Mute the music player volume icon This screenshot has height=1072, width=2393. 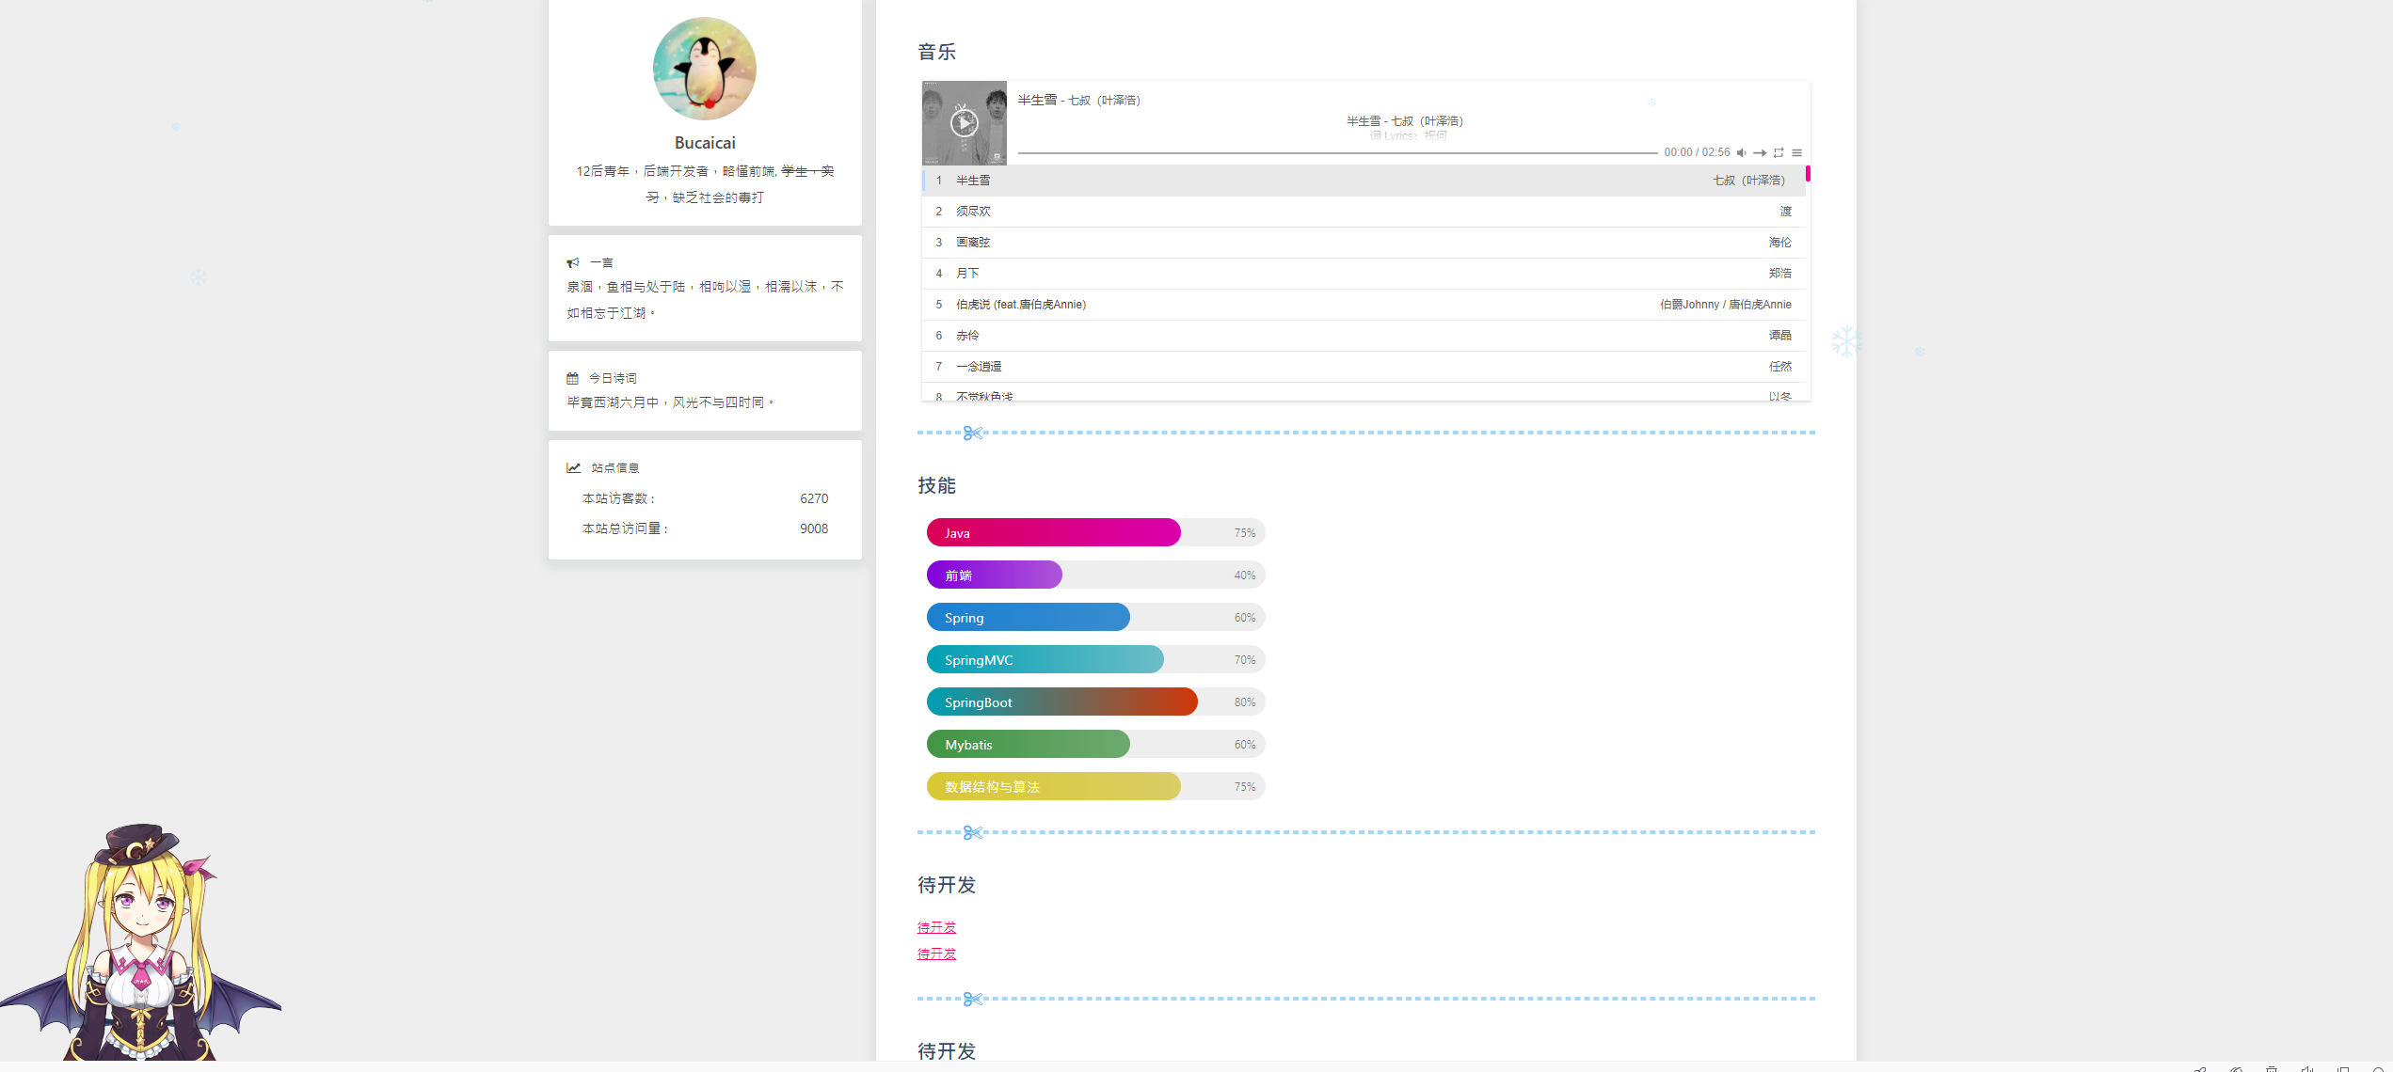tap(1742, 152)
